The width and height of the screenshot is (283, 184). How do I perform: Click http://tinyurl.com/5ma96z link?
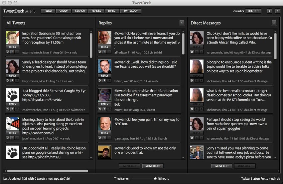coord(42,100)
